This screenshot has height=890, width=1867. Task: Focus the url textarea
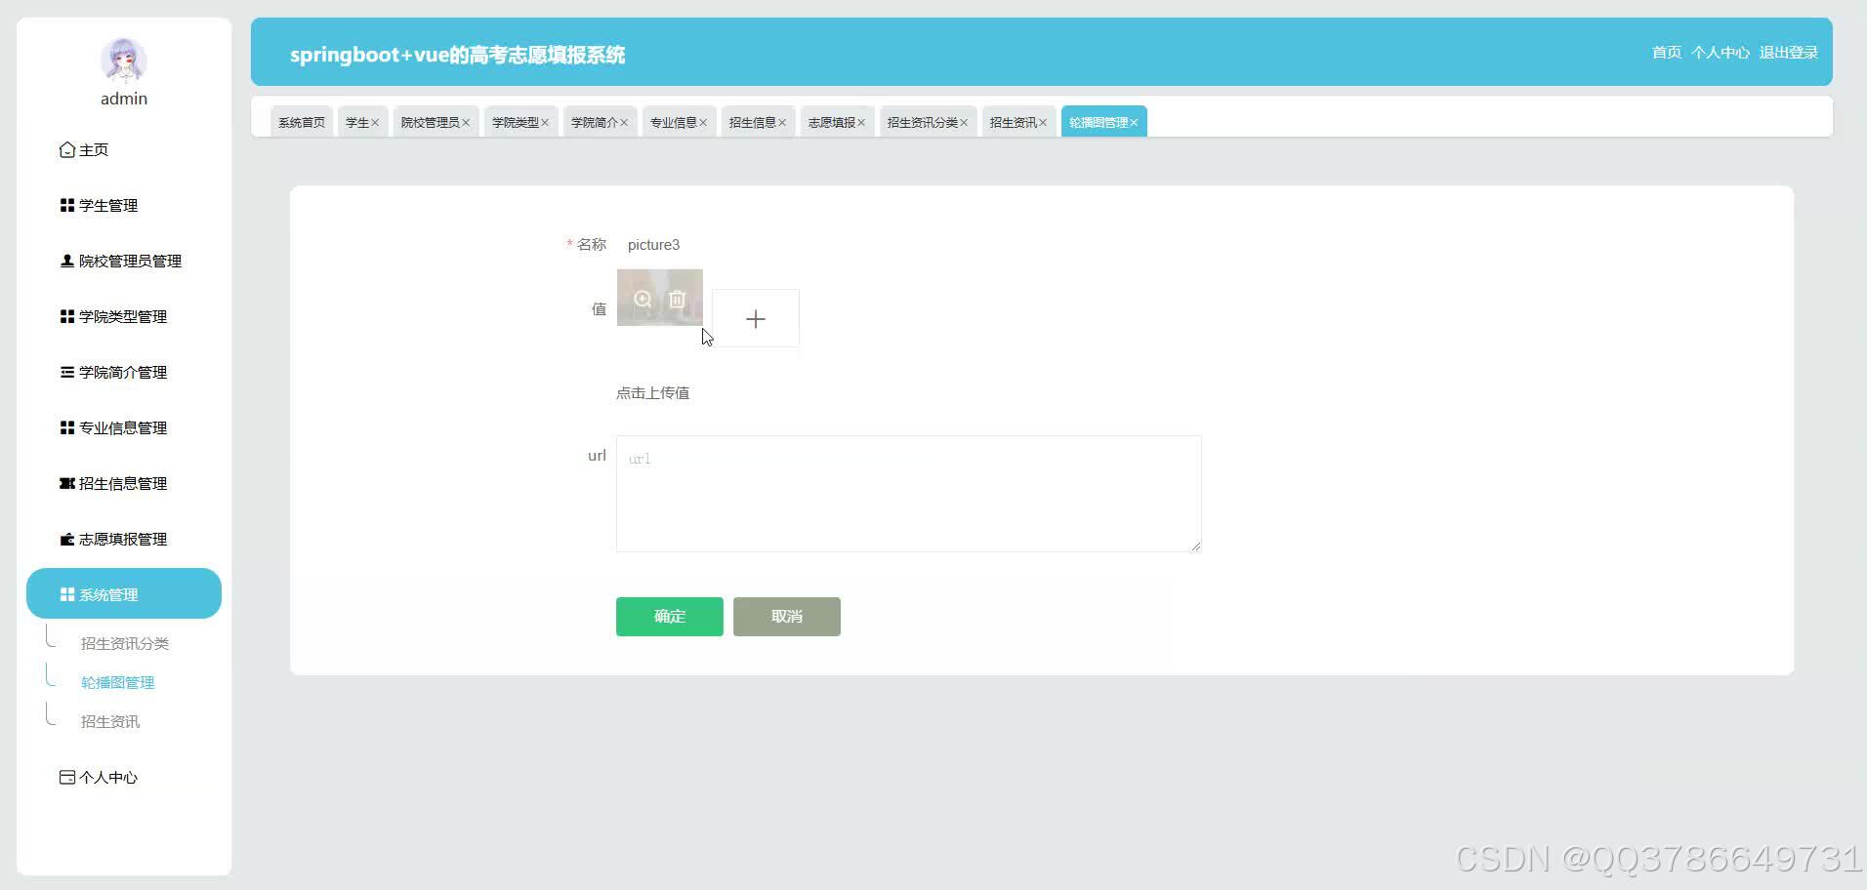point(909,494)
